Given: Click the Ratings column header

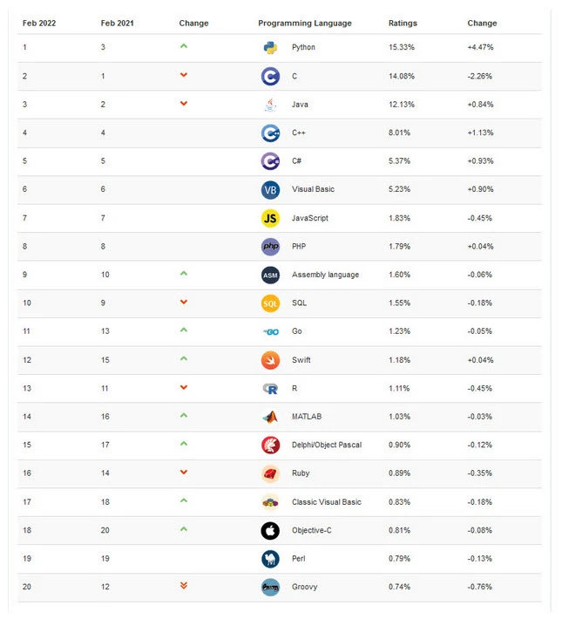Looking at the screenshot, I should pyautogui.click(x=403, y=24).
